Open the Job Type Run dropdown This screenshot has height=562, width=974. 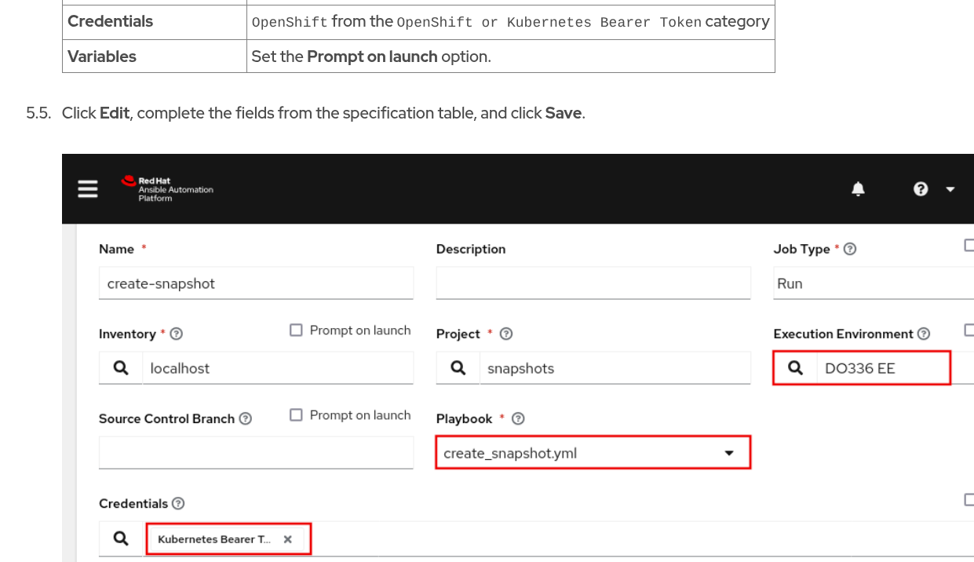pyautogui.click(x=871, y=283)
